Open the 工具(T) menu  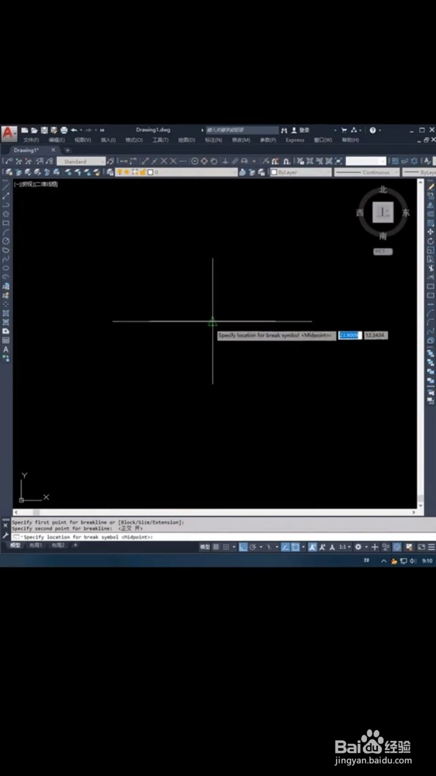(x=160, y=140)
